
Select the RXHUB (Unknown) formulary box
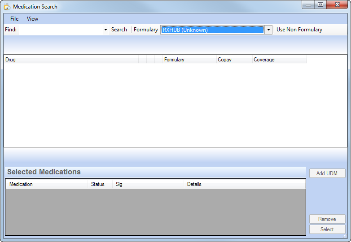[x=213, y=30]
